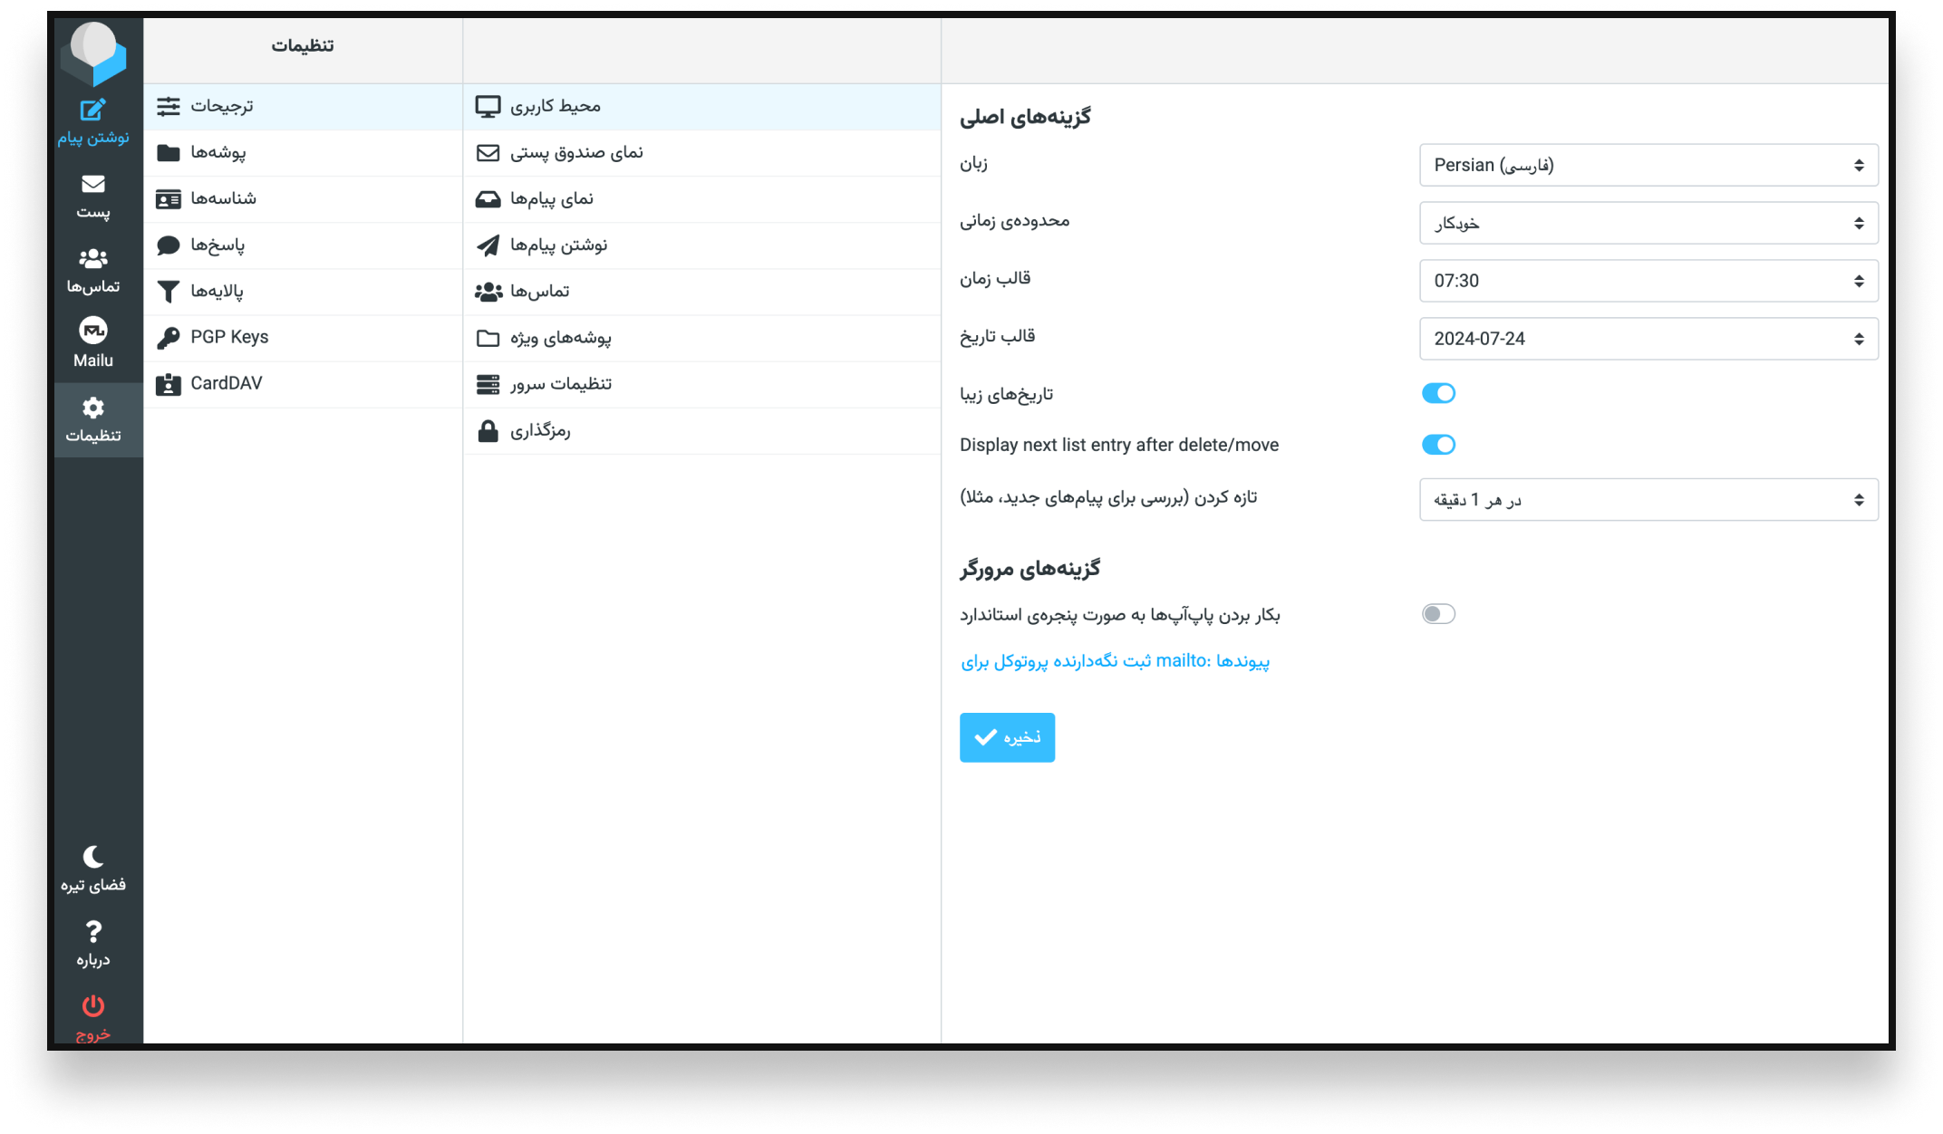The width and height of the screenshot is (1943, 1134).
Task: Click the Mailu admin icon
Action: tap(92, 332)
